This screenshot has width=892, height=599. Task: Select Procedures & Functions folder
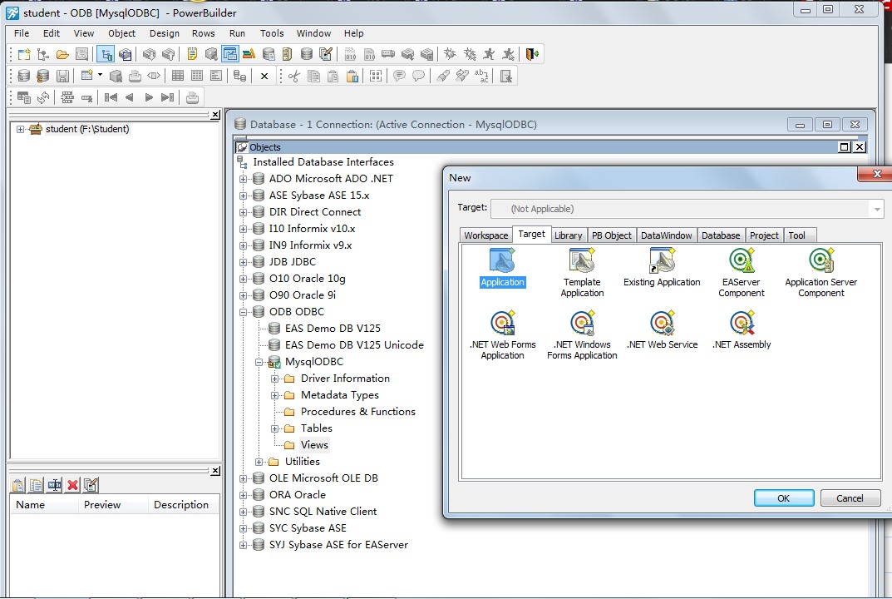click(x=357, y=412)
